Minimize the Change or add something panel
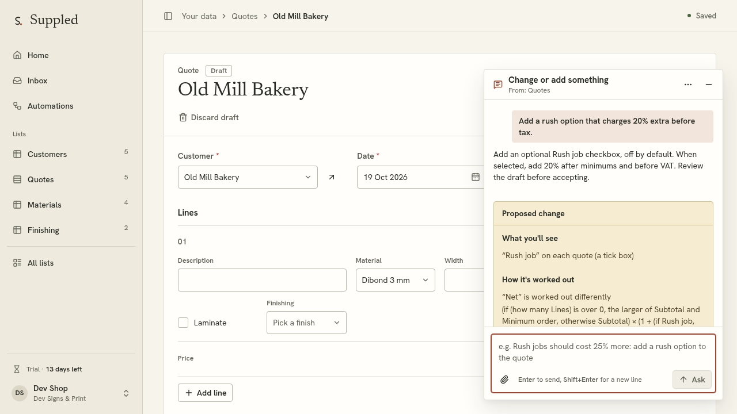The width and height of the screenshot is (737, 414). (x=709, y=85)
